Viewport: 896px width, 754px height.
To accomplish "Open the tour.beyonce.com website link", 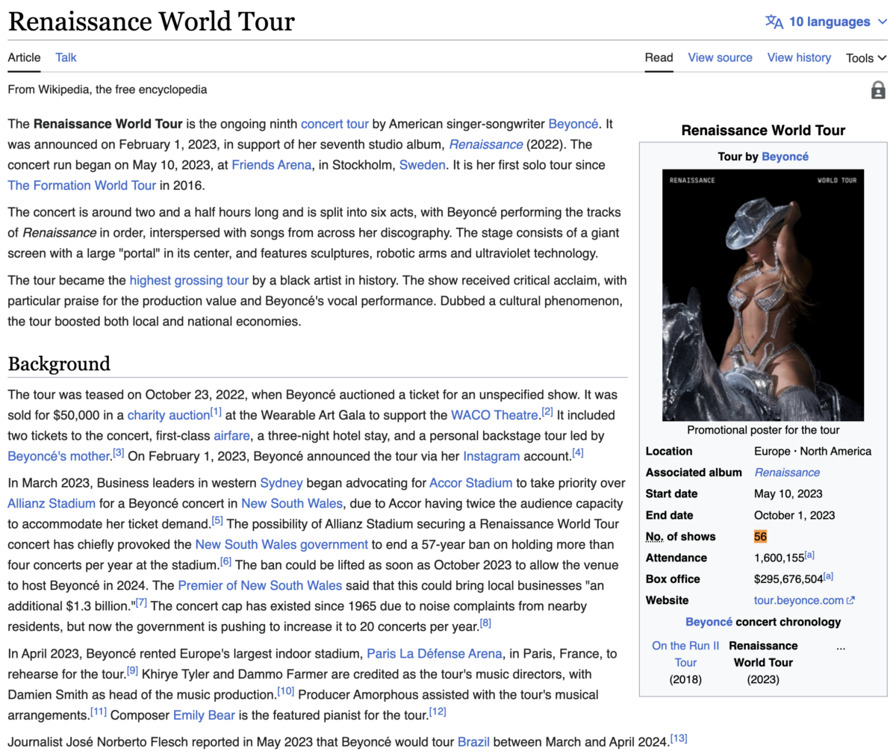I will [x=799, y=600].
